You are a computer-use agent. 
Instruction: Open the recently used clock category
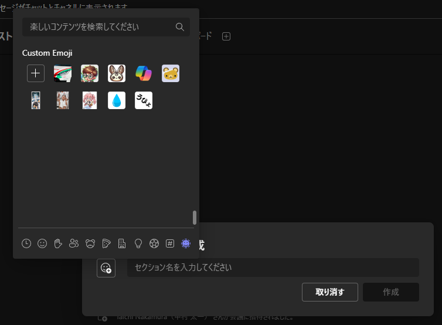click(x=26, y=243)
